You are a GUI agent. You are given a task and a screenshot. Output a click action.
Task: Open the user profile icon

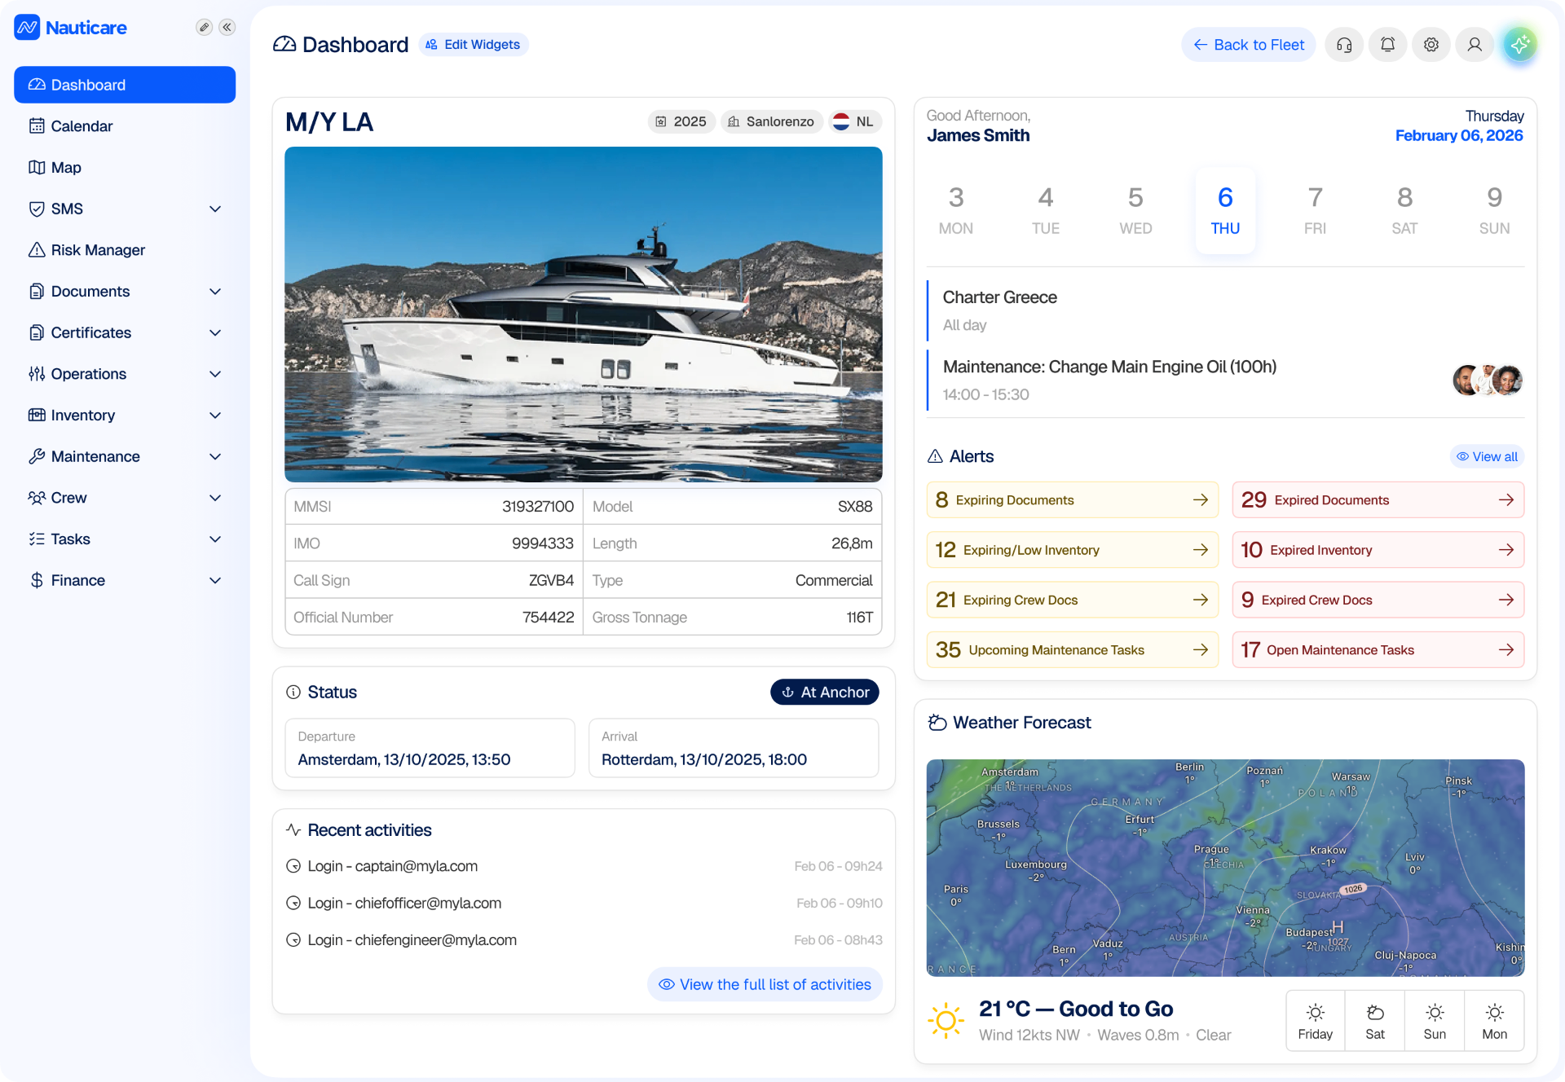click(1475, 45)
